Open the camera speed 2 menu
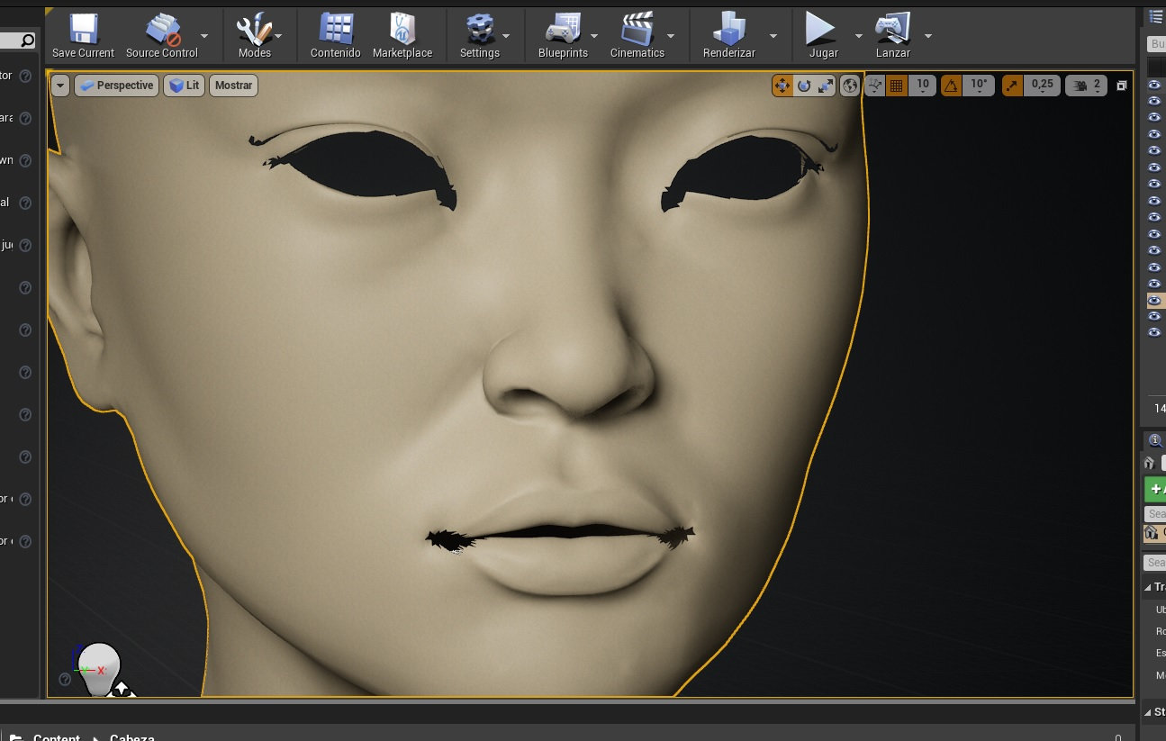Screen dimensions: 1166x741 tap(1087, 86)
